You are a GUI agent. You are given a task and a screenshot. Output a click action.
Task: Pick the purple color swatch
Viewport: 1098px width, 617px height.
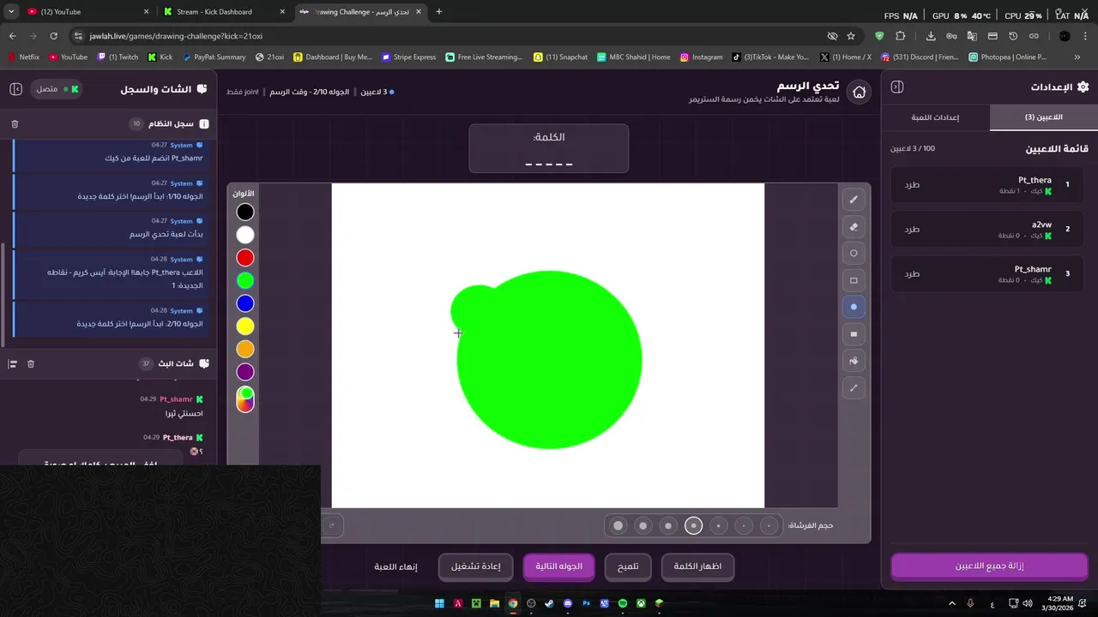(245, 372)
